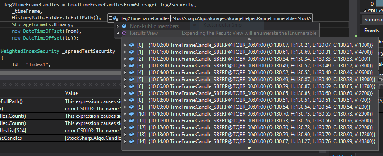This screenshot has height=156, width=383.
Task: Expand the Non-Public members node
Action: [117, 26]
